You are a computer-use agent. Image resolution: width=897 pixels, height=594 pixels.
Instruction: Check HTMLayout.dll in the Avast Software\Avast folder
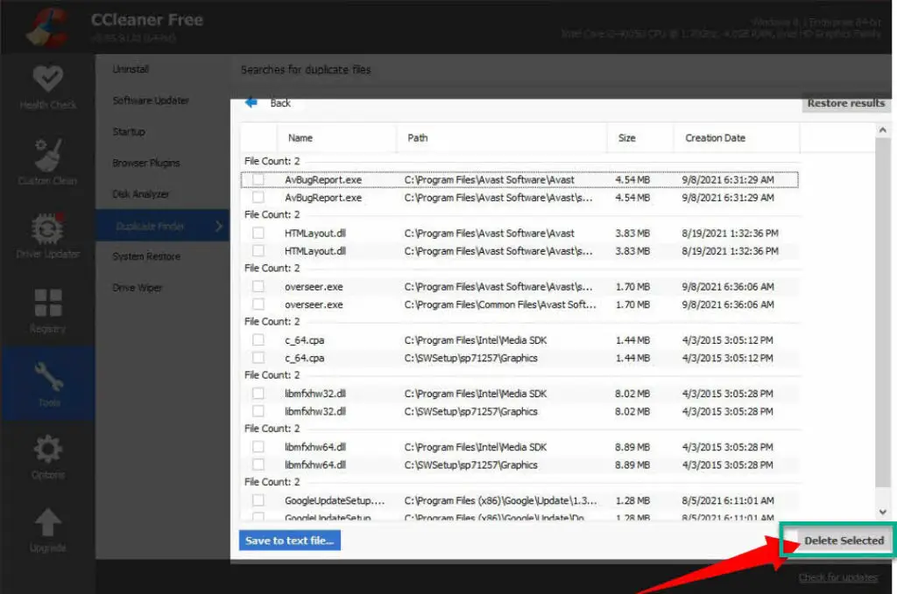click(x=258, y=233)
